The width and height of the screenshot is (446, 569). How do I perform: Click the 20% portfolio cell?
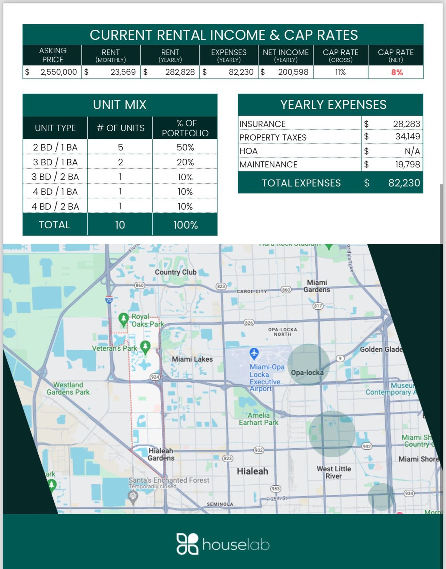tap(185, 162)
